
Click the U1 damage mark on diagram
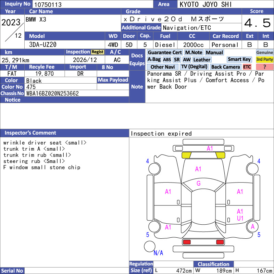pyautogui.click(x=240, y=218)
